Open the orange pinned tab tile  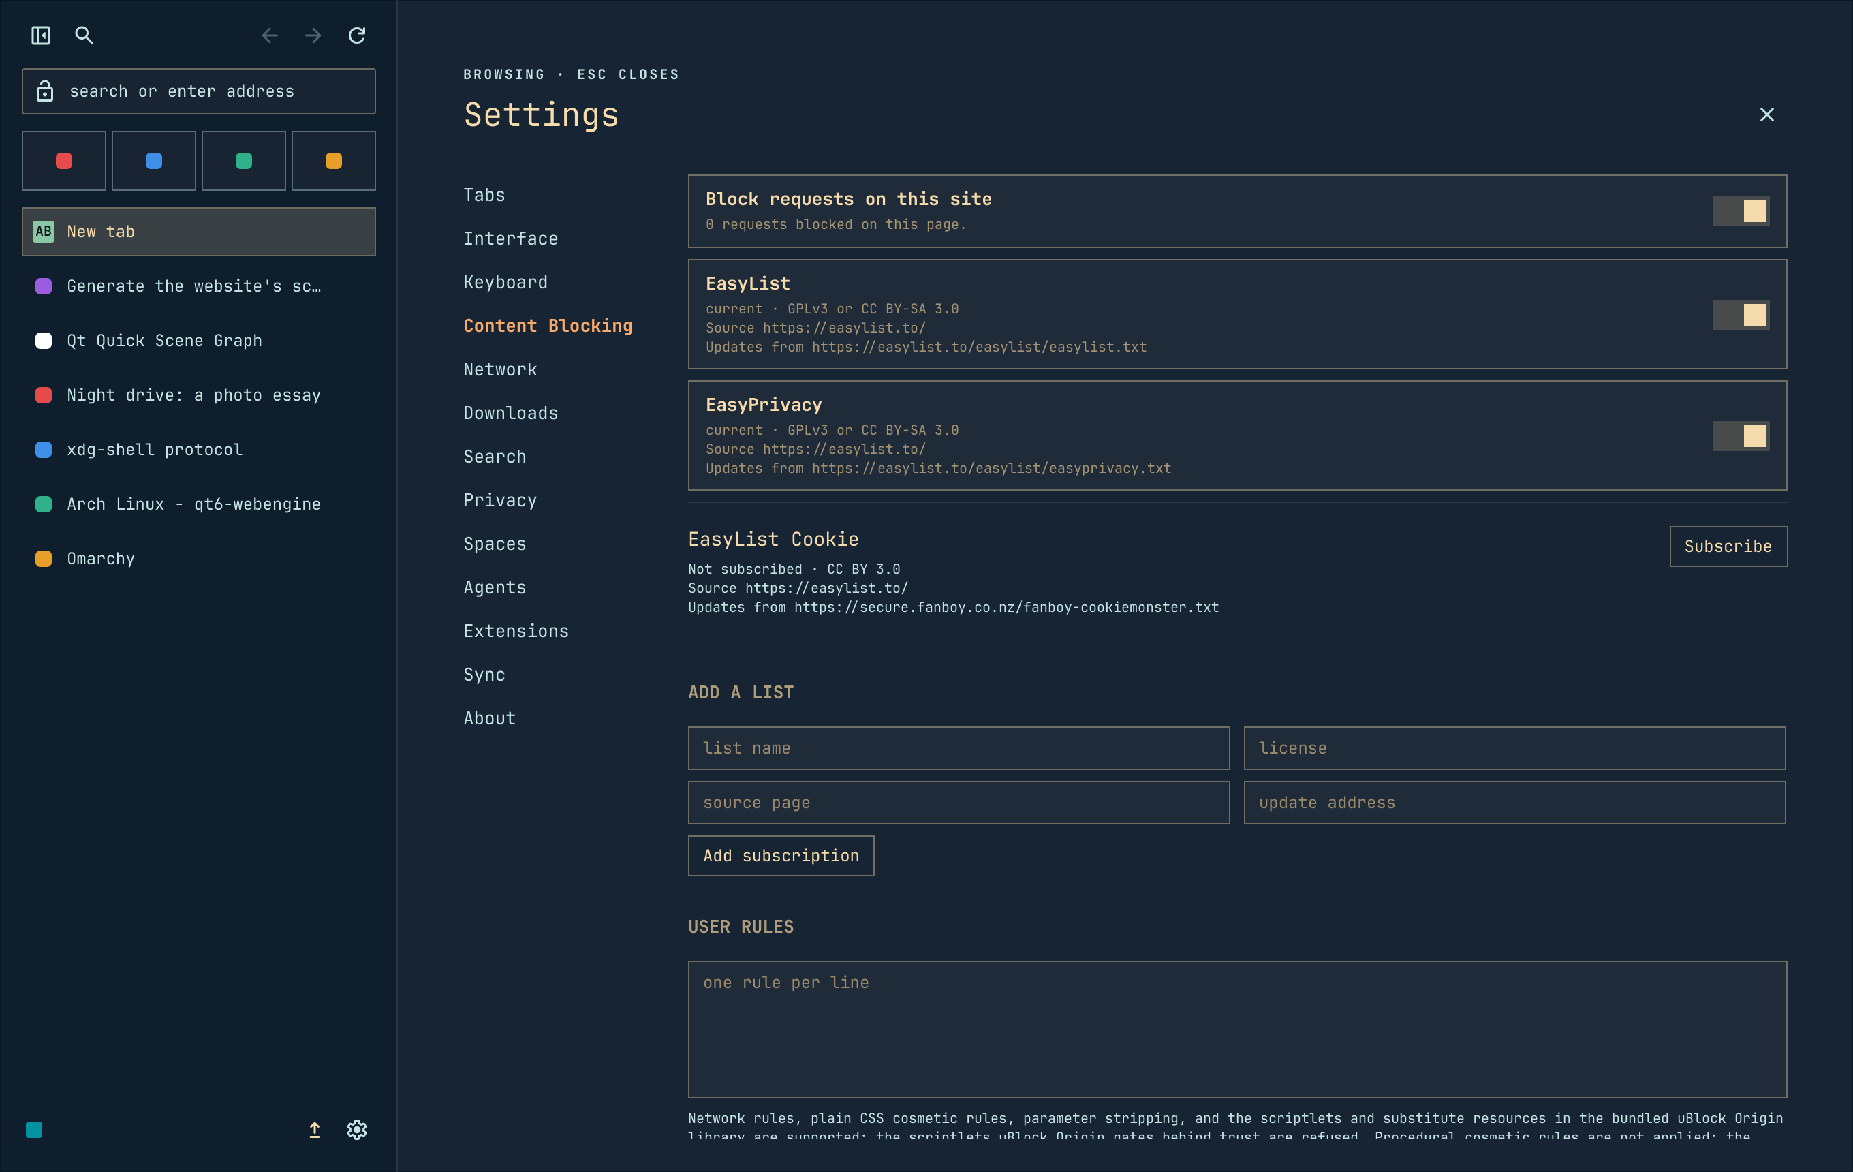click(334, 161)
